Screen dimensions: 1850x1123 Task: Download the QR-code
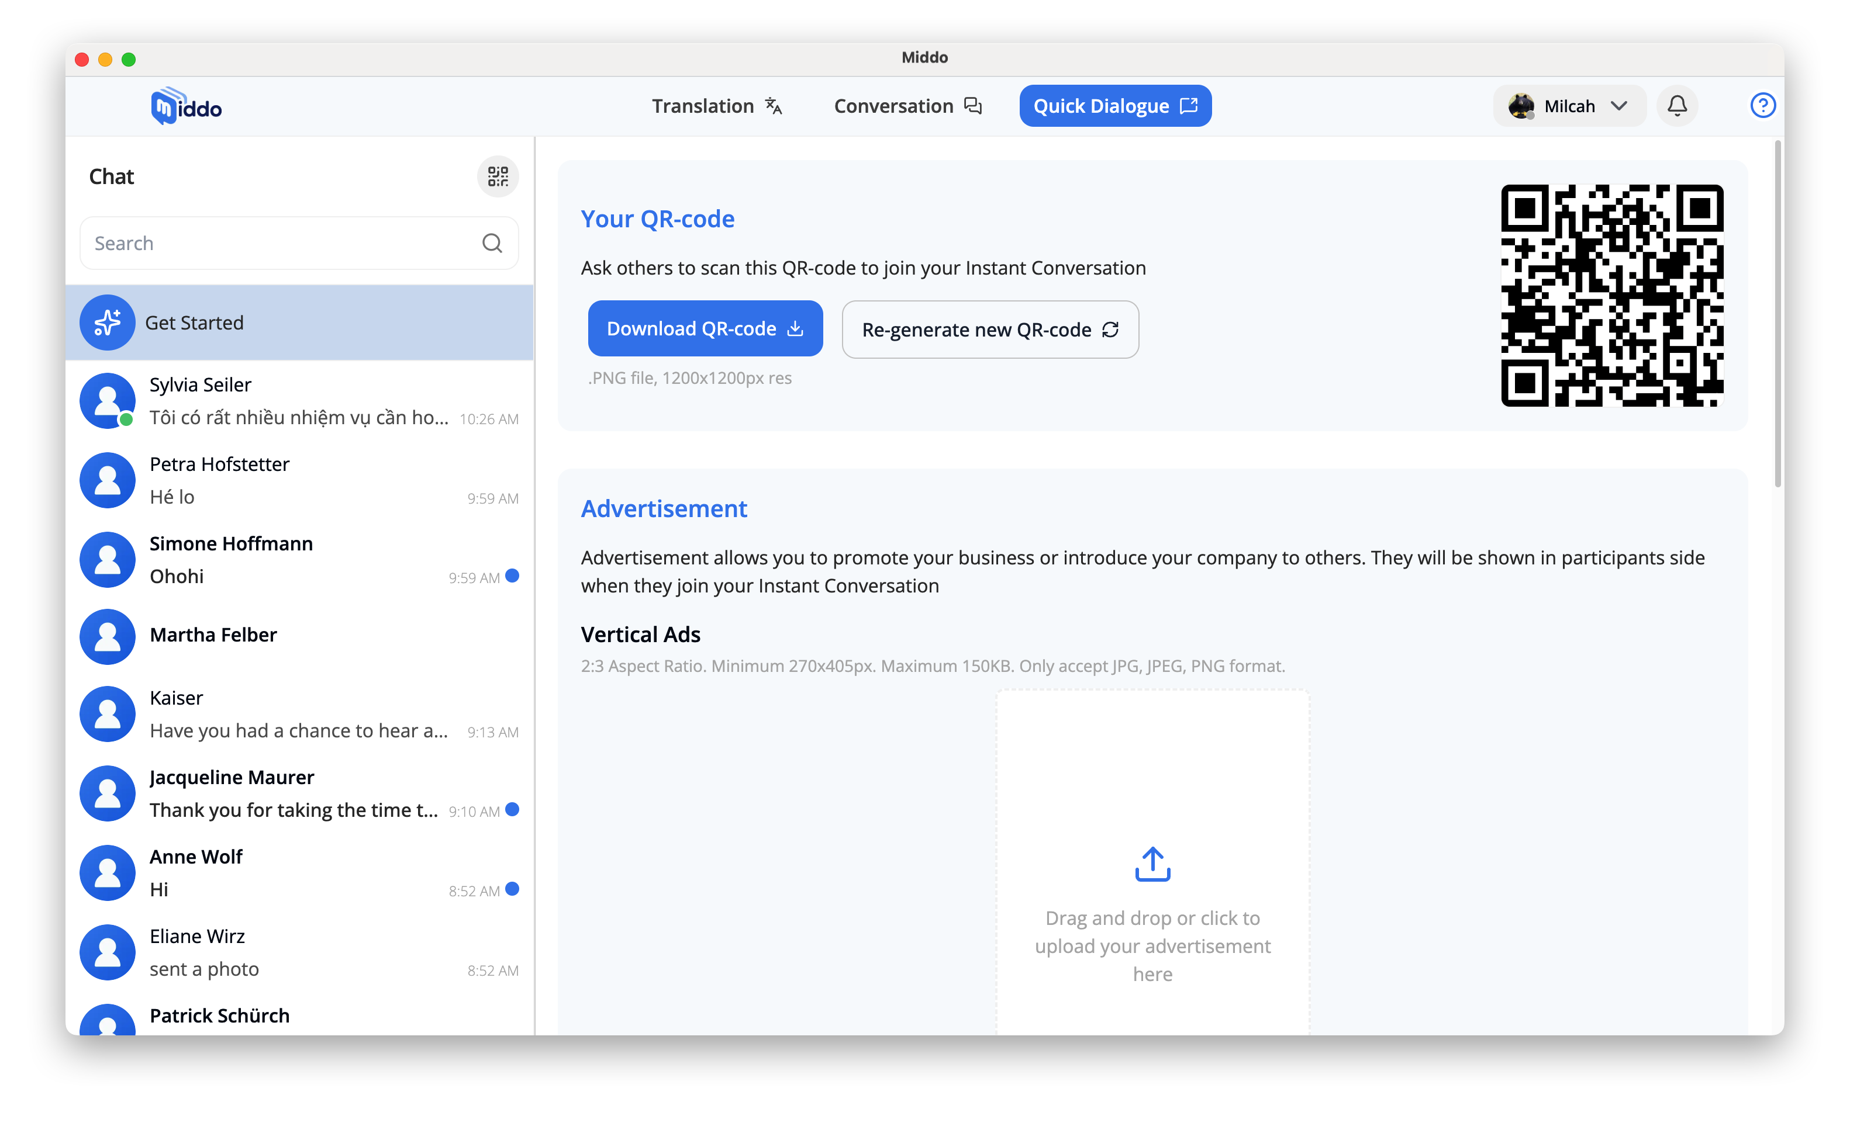tap(704, 328)
